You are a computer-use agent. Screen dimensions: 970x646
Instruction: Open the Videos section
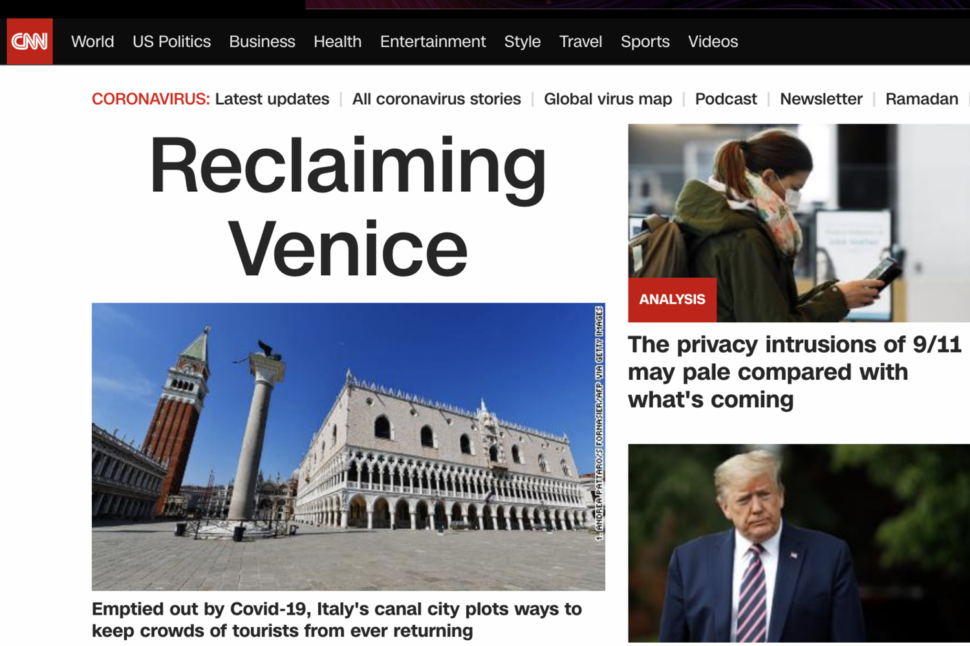[x=713, y=41]
